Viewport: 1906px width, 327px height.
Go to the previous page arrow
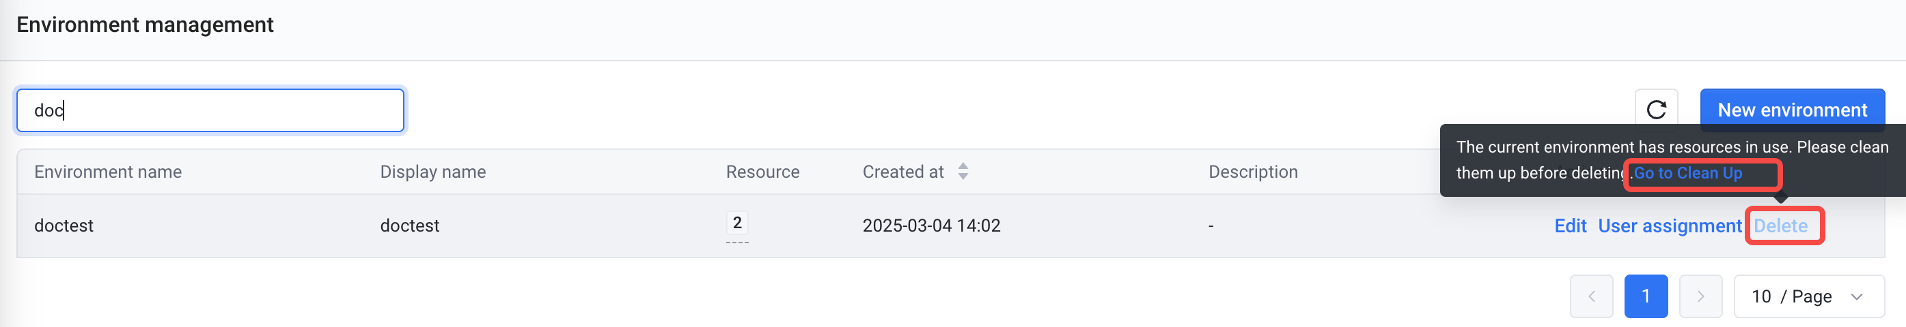pyautogui.click(x=1591, y=296)
